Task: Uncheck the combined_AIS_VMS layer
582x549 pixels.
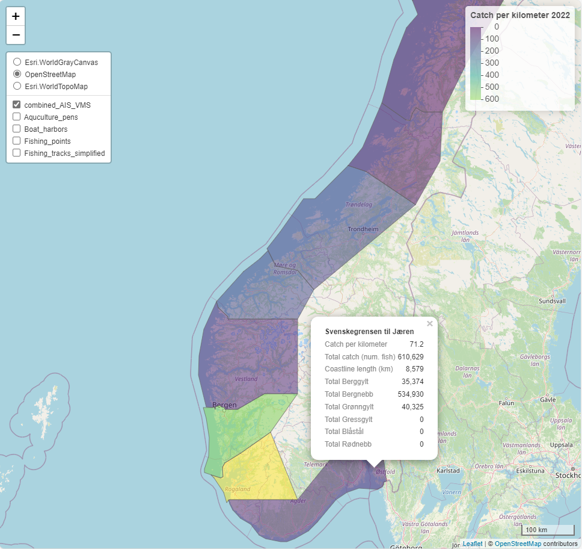Action: pos(17,105)
